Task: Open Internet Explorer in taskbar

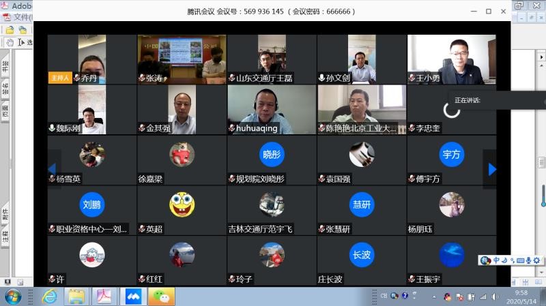Action: point(49,296)
